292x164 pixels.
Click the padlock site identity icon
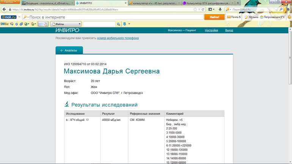click(x=10, y=9)
